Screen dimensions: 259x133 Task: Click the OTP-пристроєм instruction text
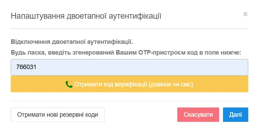pyautogui.click(x=126, y=53)
